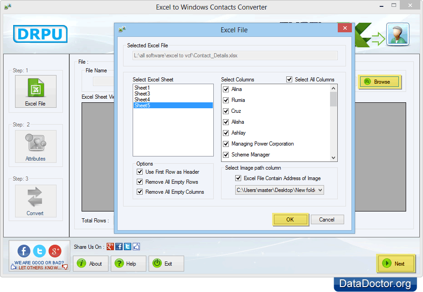Click the Exit button

(166, 263)
